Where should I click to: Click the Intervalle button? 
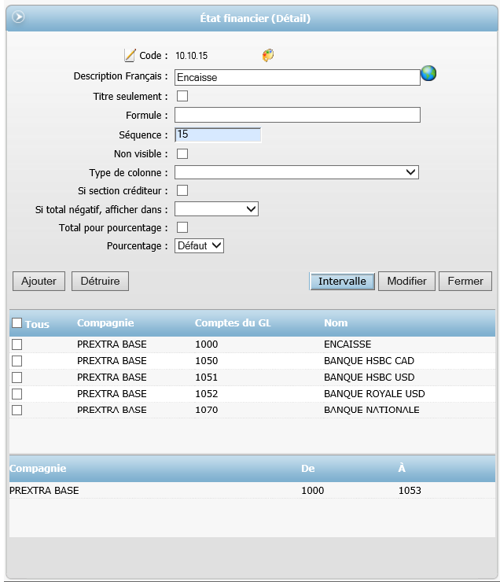pos(342,281)
